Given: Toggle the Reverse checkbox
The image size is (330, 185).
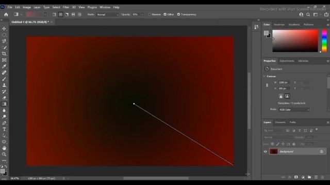Looking at the screenshot, I should click(150, 14).
